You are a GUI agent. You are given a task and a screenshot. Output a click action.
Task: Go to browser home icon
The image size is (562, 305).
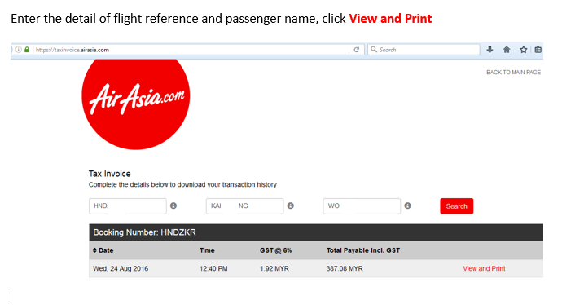(507, 50)
